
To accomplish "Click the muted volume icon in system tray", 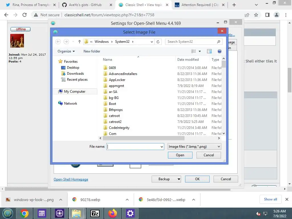I will pos(258,214).
